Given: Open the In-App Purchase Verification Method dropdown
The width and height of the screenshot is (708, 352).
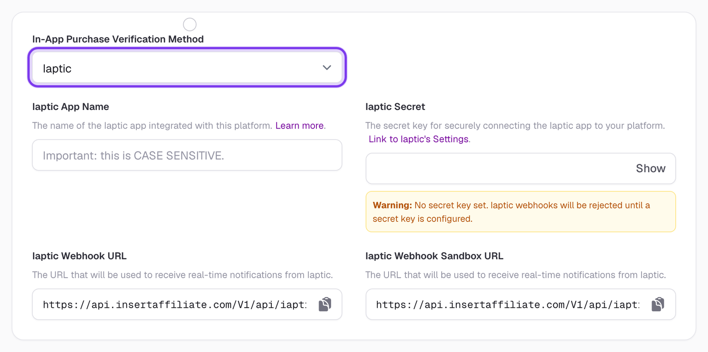Looking at the screenshot, I should tap(187, 68).
